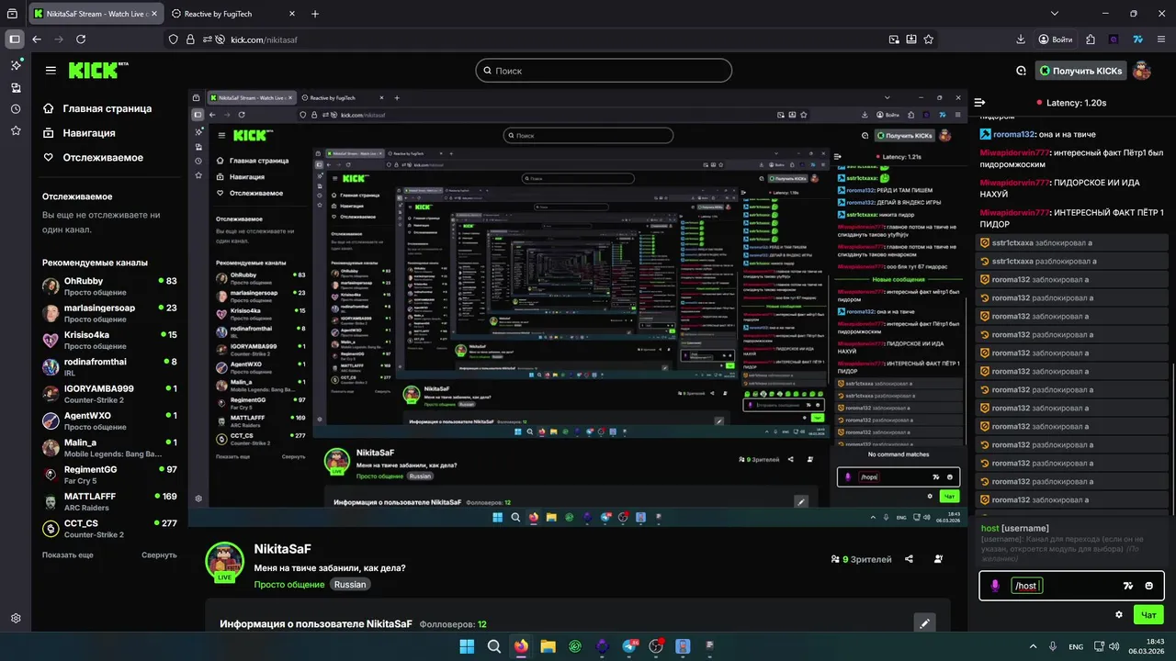Open Windows Start menu

point(468,645)
